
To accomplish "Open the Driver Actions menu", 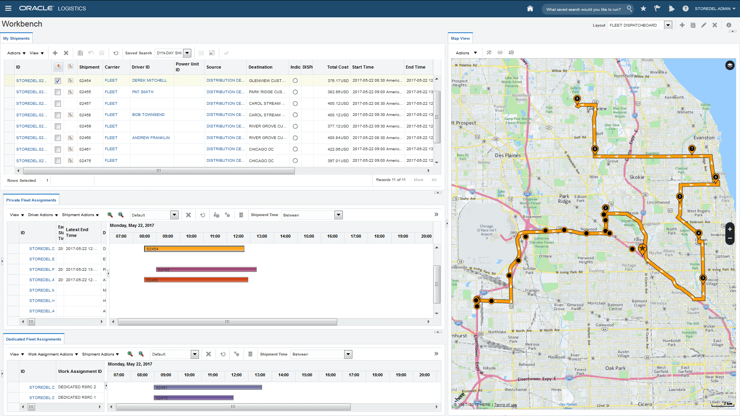I will (43, 215).
